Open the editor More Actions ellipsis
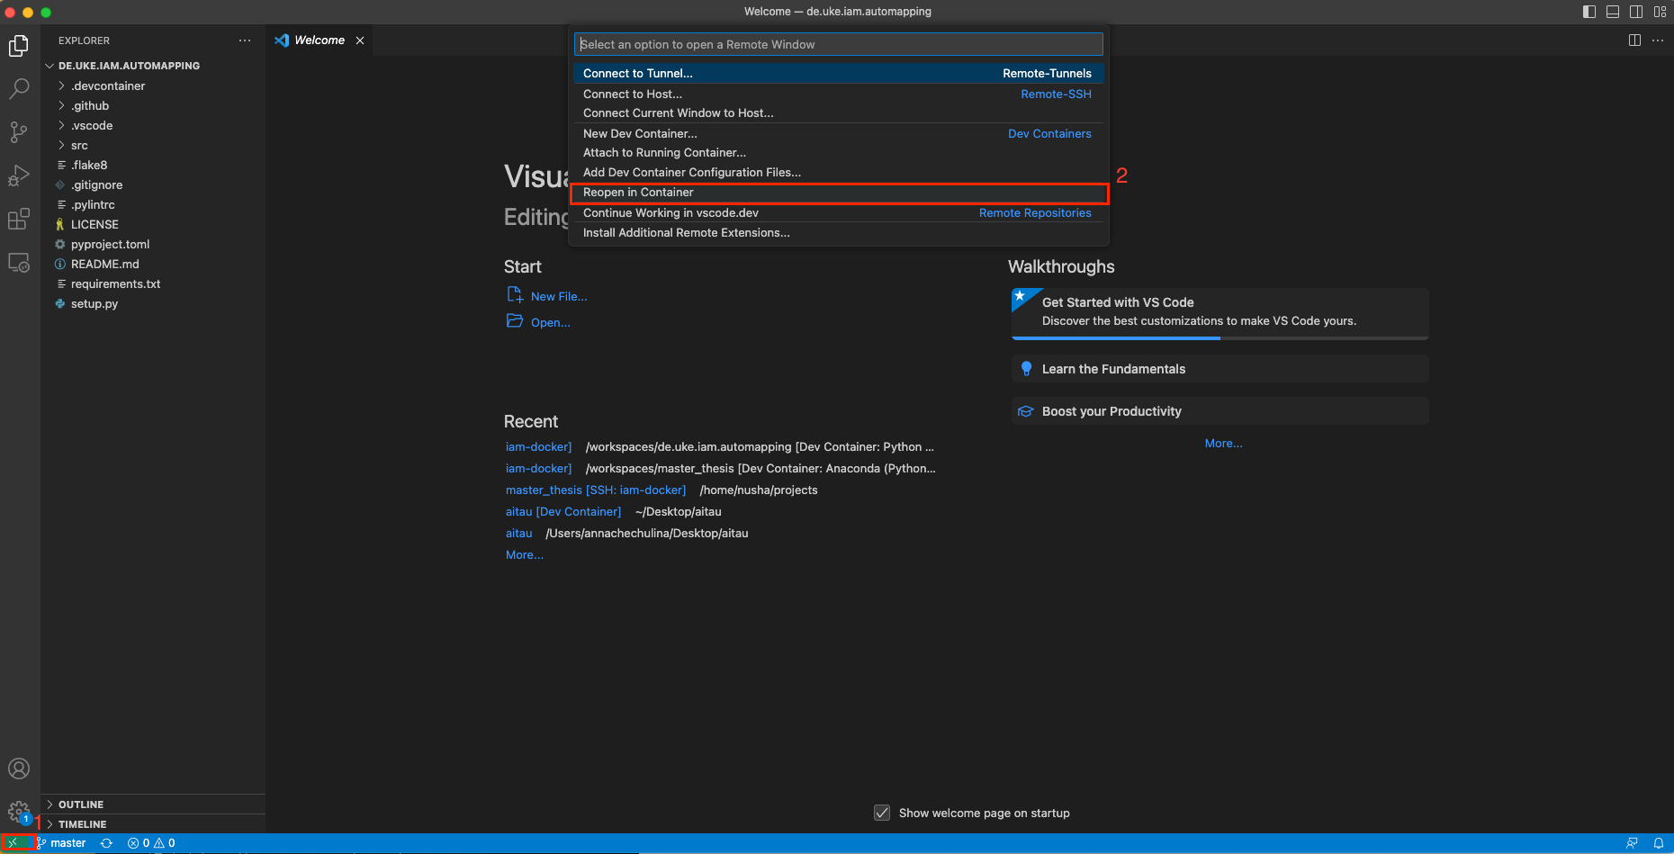The width and height of the screenshot is (1674, 854). (1658, 40)
